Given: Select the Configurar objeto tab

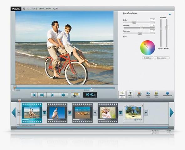Looking at the screenshot, I should (122, 94).
